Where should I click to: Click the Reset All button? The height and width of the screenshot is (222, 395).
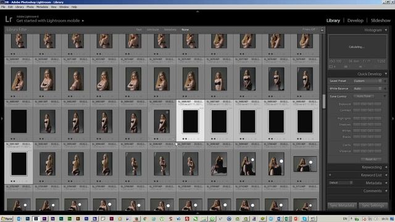pyautogui.click(x=371, y=159)
